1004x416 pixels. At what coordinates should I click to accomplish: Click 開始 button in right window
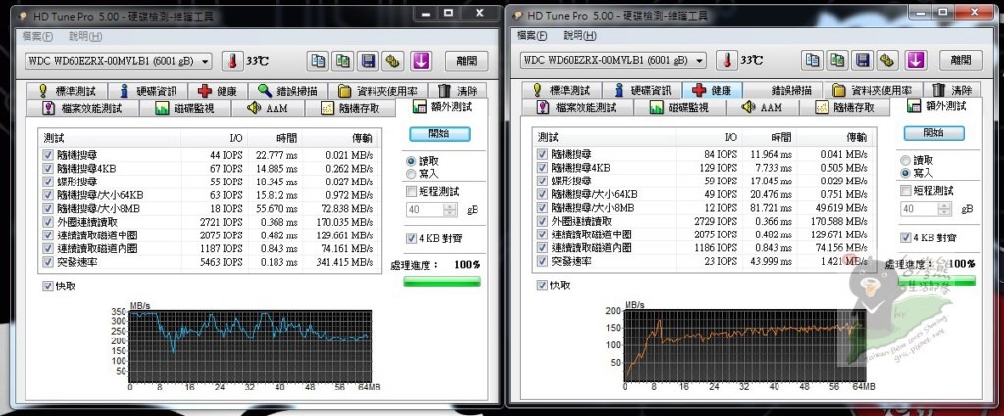933,132
